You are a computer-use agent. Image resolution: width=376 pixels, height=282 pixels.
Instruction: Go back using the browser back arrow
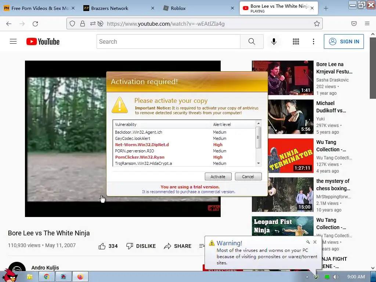coord(9,24)
